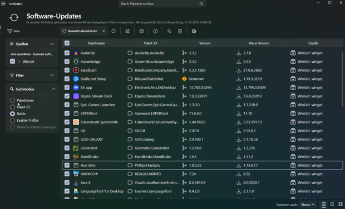This screenshot has height=209, width=345.
Task: Click the HandBrake app icon
Action: pos(76,157)
